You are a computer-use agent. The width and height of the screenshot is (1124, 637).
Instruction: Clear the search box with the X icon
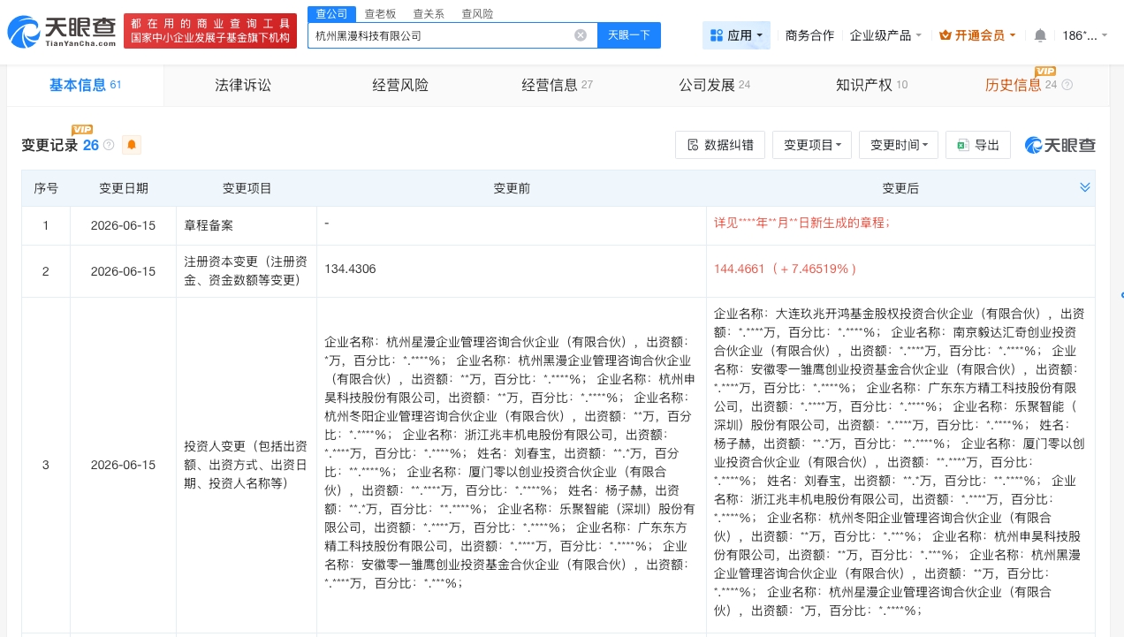coord(581,35)
